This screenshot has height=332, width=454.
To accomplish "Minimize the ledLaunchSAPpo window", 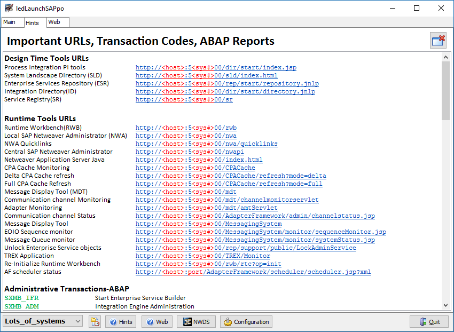I will point(393,8).
